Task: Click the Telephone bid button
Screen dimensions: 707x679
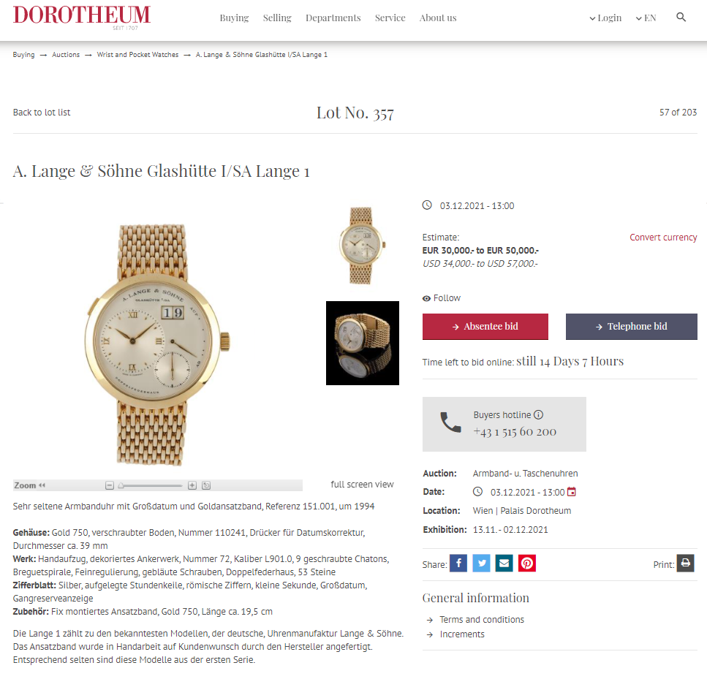Action: tap(631, 327)
